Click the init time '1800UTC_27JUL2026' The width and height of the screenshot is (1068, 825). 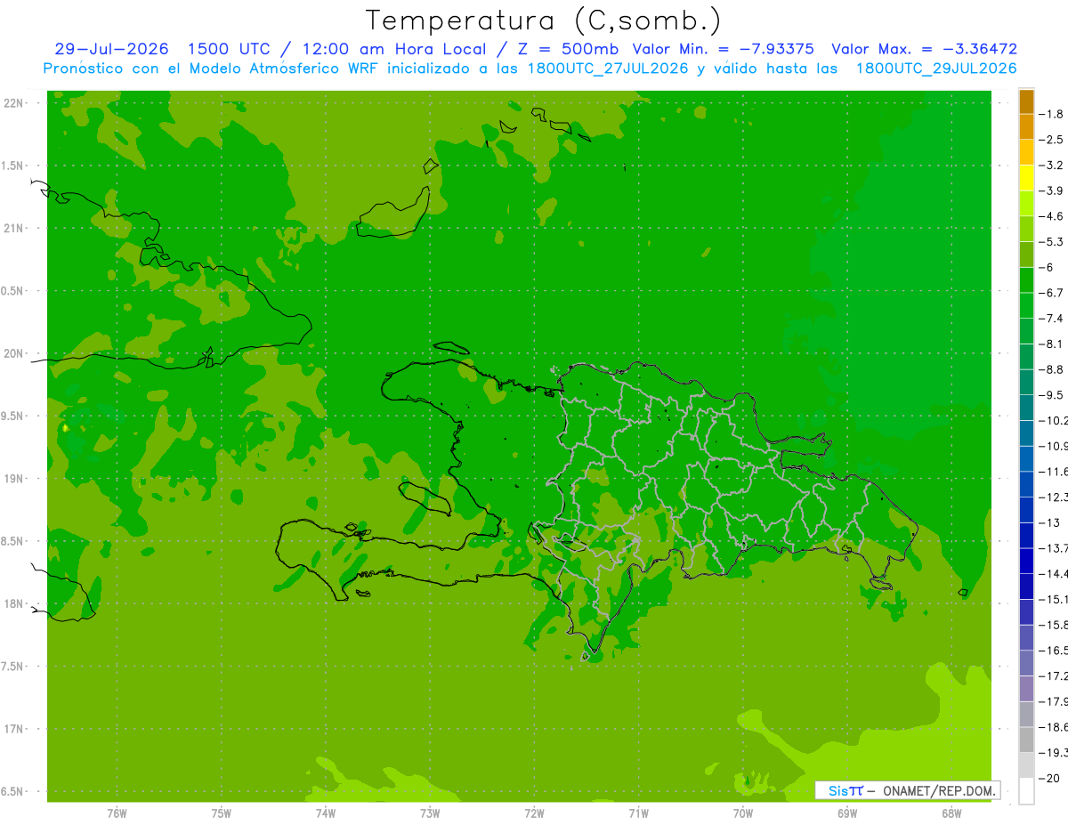[x=610, y=69]
